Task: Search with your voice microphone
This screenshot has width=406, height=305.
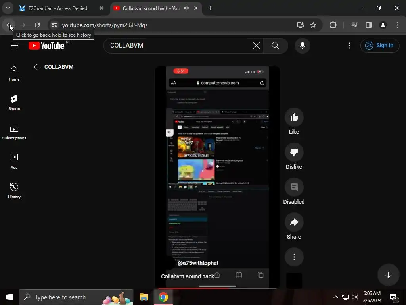Action: (x=302, y=46)
